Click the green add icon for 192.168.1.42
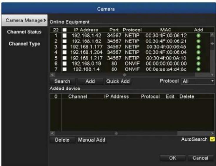This screenshot has width=216, height=166. 198,36
